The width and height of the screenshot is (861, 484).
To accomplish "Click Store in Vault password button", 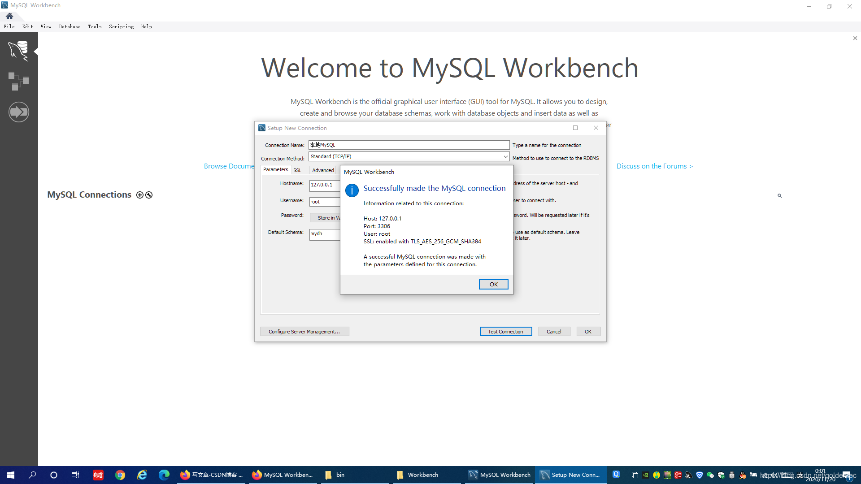I will click(325, 218).
